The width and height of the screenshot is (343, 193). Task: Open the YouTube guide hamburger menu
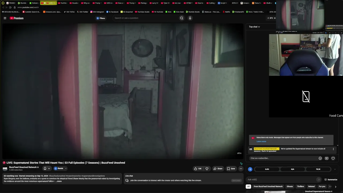[x=5, y=18]
